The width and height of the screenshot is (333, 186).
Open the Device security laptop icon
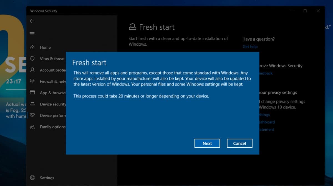32,104
